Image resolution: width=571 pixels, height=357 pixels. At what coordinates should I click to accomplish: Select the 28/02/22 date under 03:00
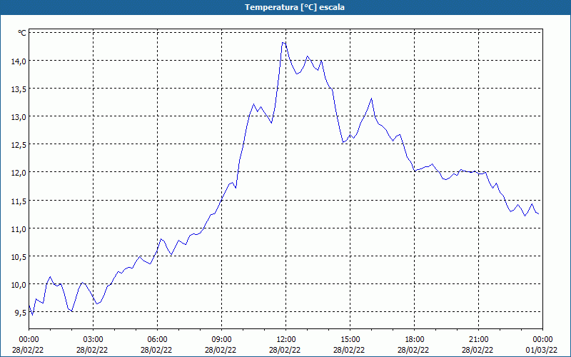tap(92, 350)
